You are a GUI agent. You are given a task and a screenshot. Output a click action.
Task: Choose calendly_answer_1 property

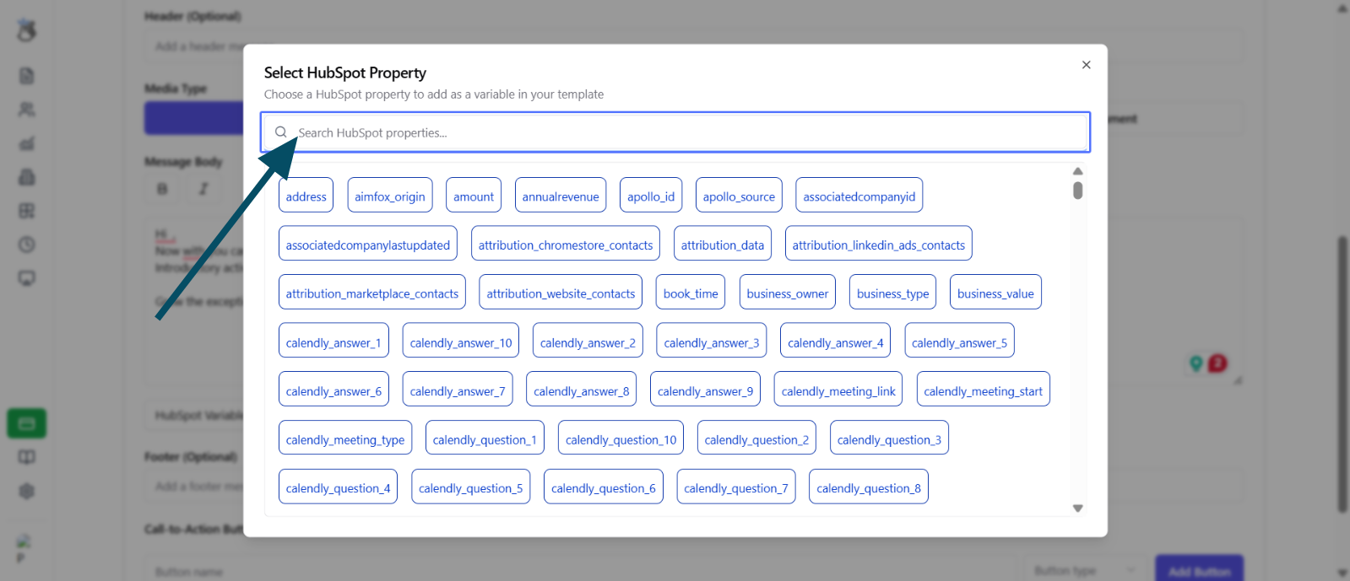point(333,342)
